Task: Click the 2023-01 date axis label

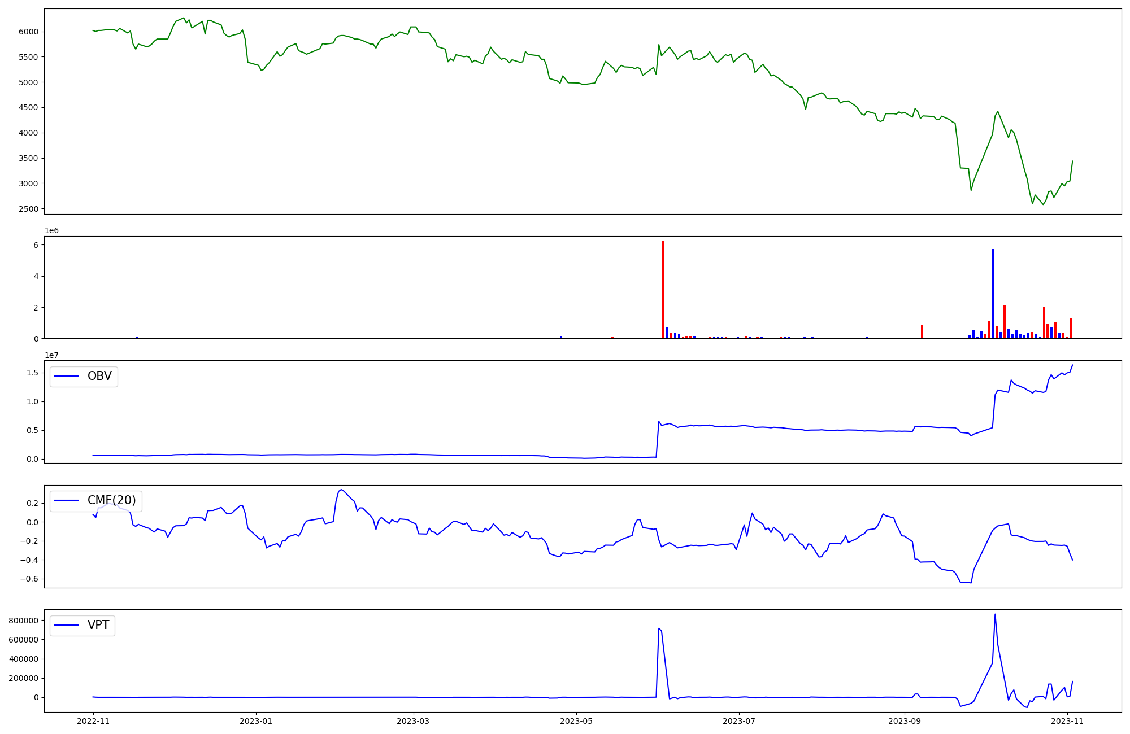Action: coord(256,721)
